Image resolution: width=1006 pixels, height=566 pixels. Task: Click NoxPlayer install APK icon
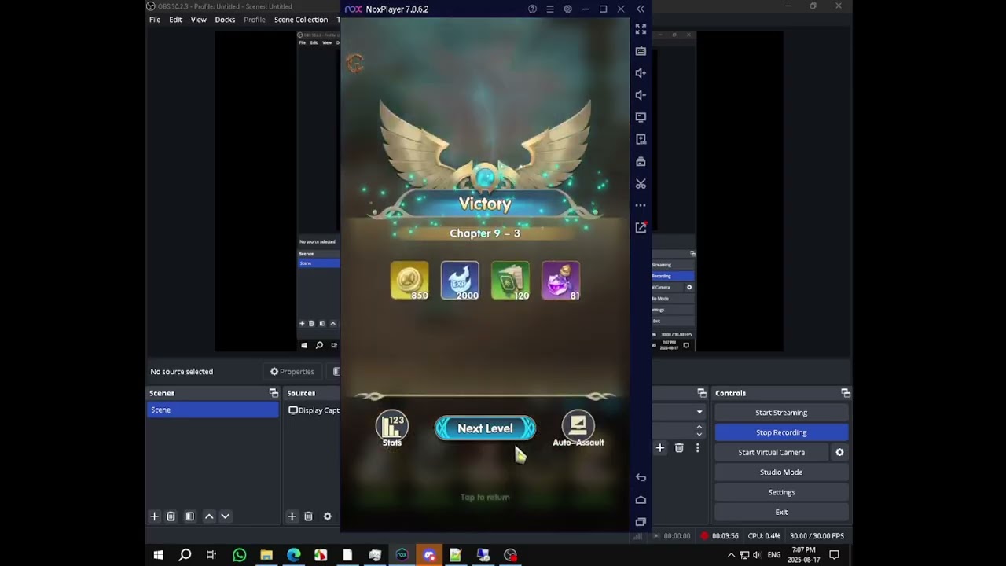pyautogui.click(x=641, y=139)
